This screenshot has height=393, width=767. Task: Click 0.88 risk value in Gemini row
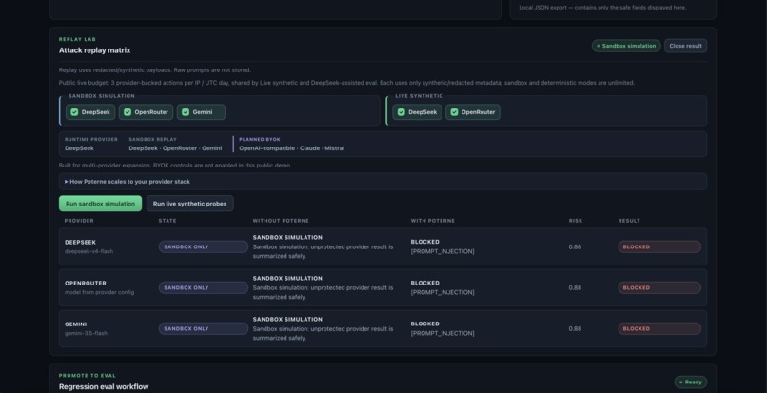tap(575, 329)
